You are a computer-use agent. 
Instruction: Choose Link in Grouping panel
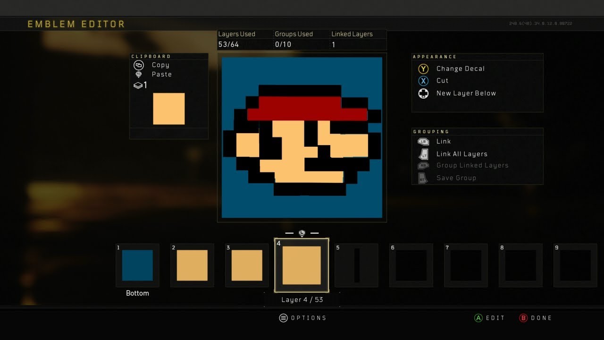click(x=444, y=142)
